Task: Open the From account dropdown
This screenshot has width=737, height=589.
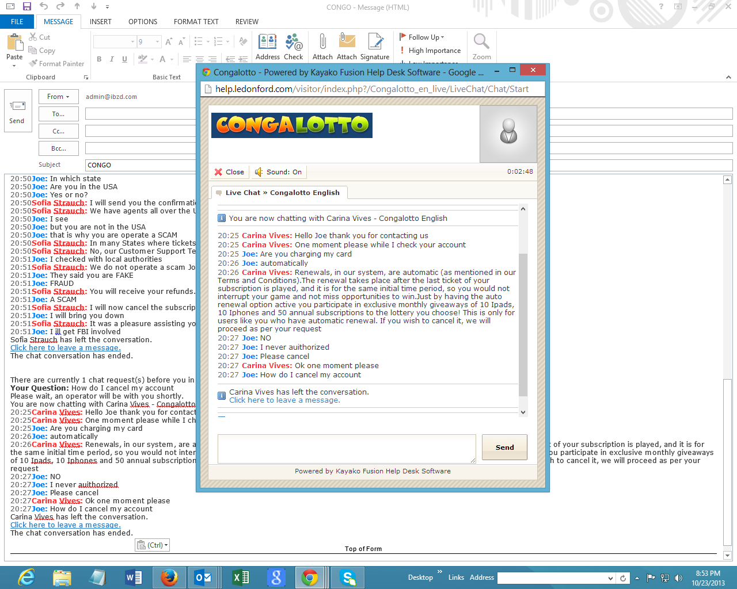Action: [59, 97]
